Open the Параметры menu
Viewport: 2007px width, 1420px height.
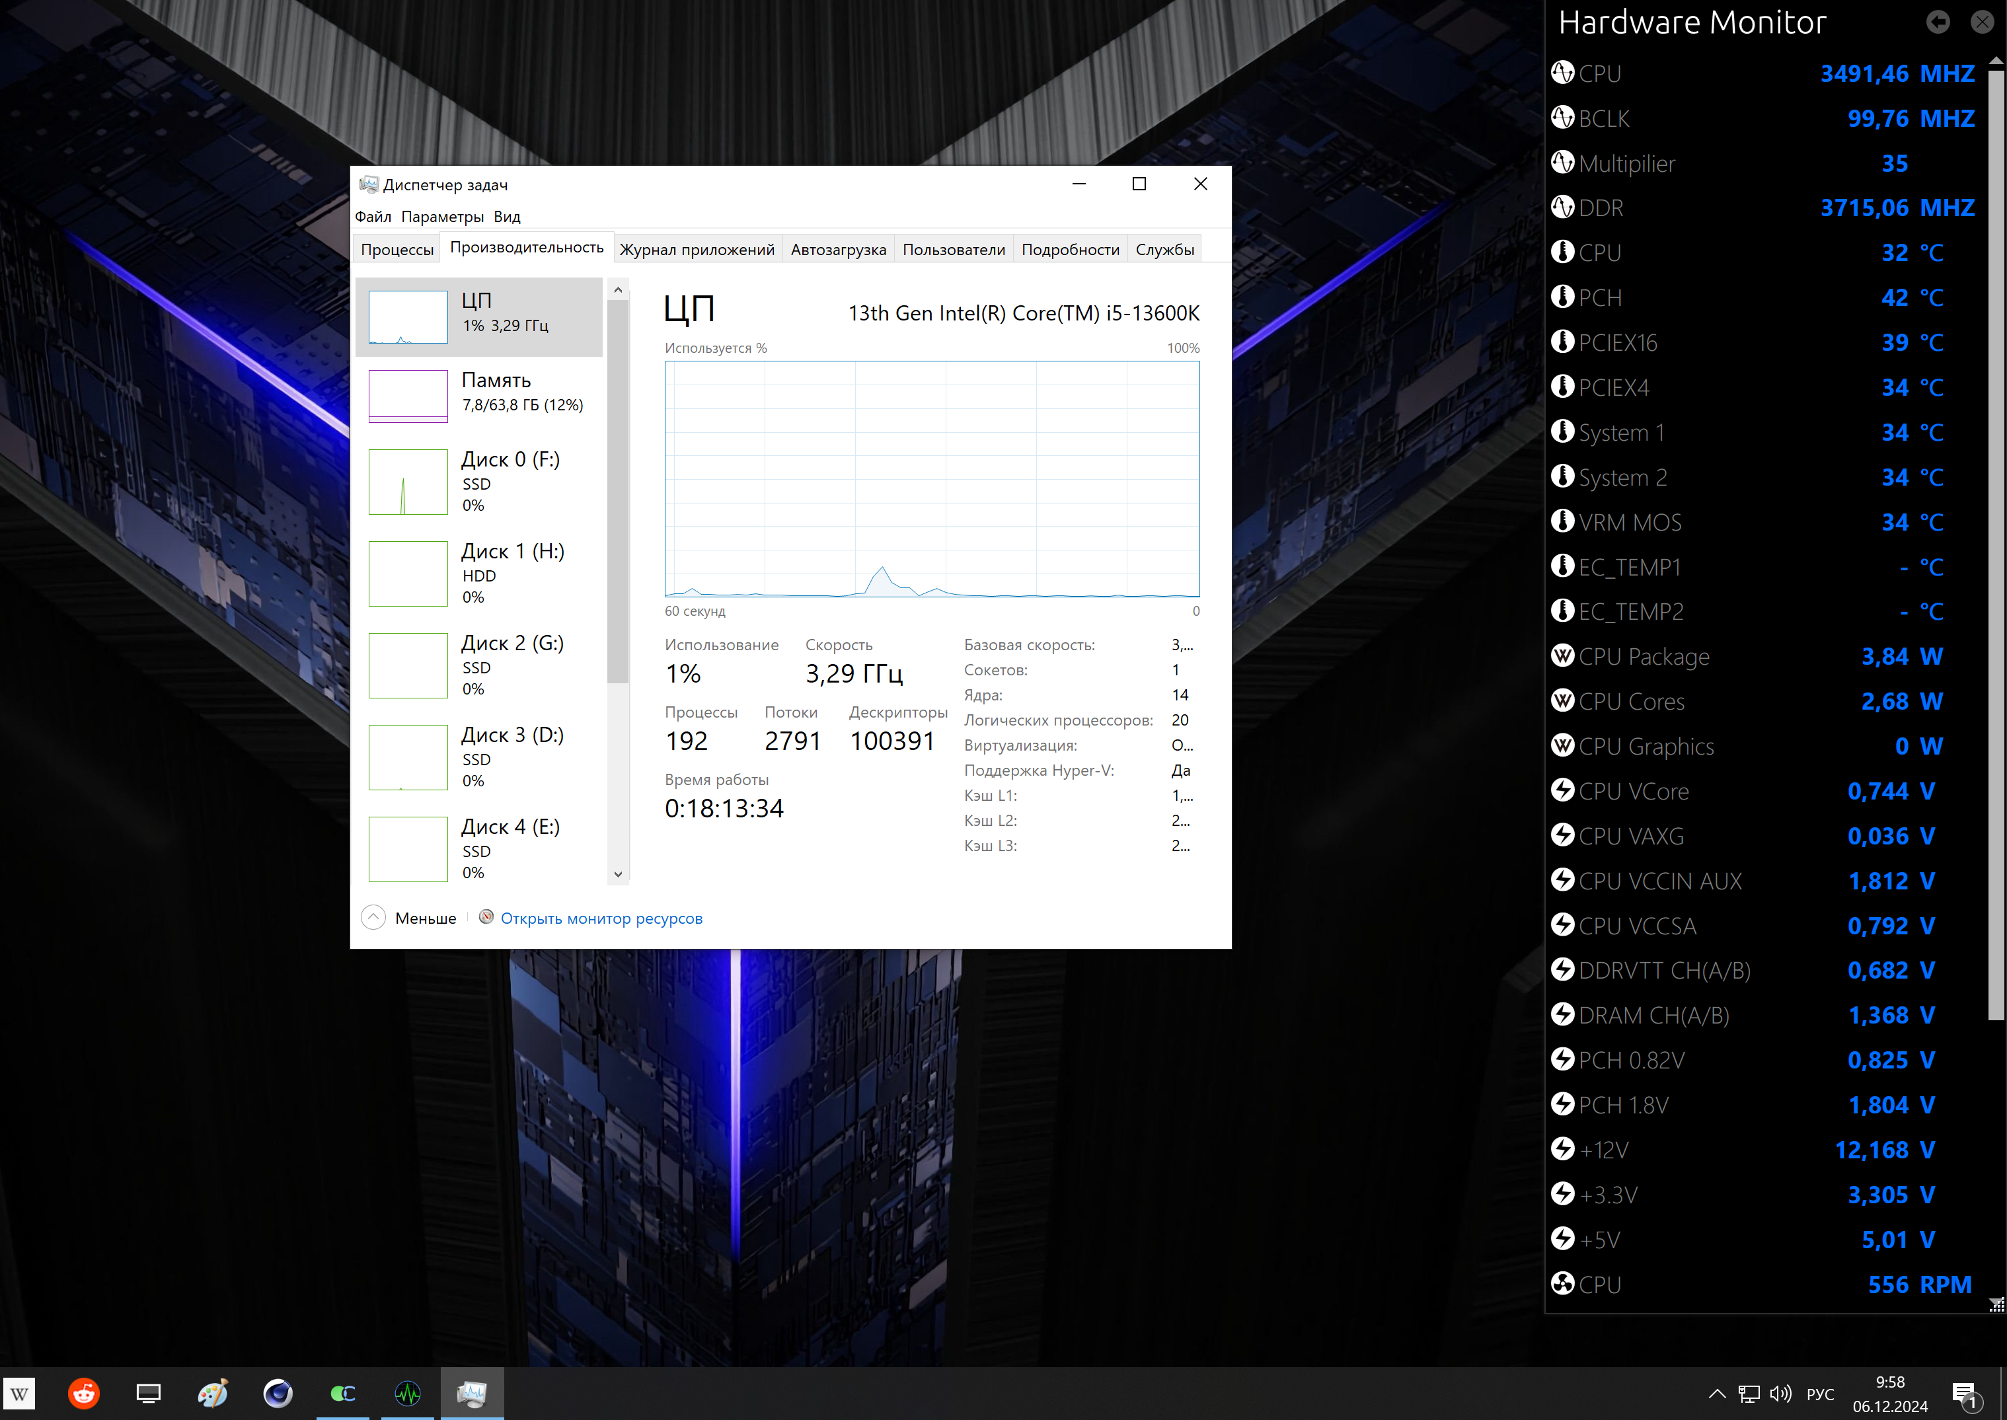(x=441, y=217)
